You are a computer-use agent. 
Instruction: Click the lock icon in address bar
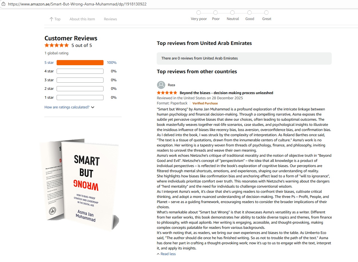pyautogui.click(x=3, y=4)
